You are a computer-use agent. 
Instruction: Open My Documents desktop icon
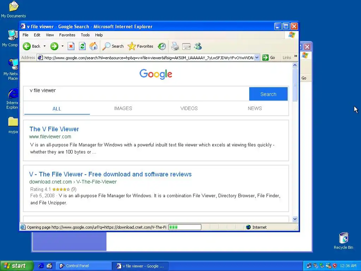coord(13,9)
